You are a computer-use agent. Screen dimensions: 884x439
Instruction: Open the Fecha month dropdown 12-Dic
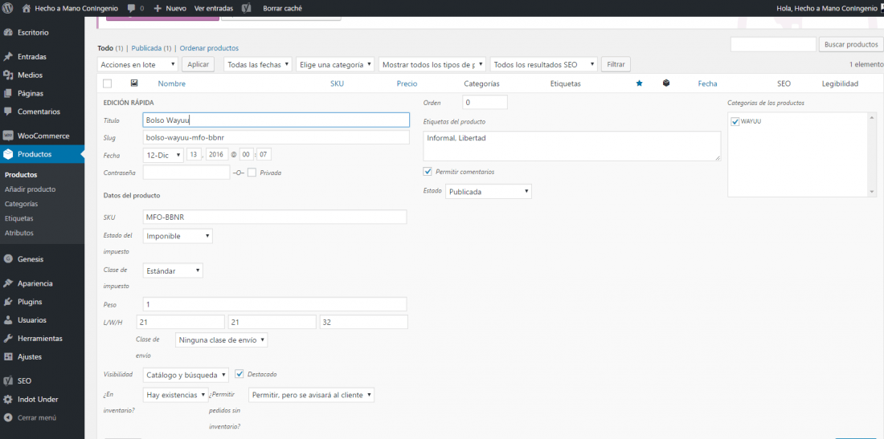163,155
